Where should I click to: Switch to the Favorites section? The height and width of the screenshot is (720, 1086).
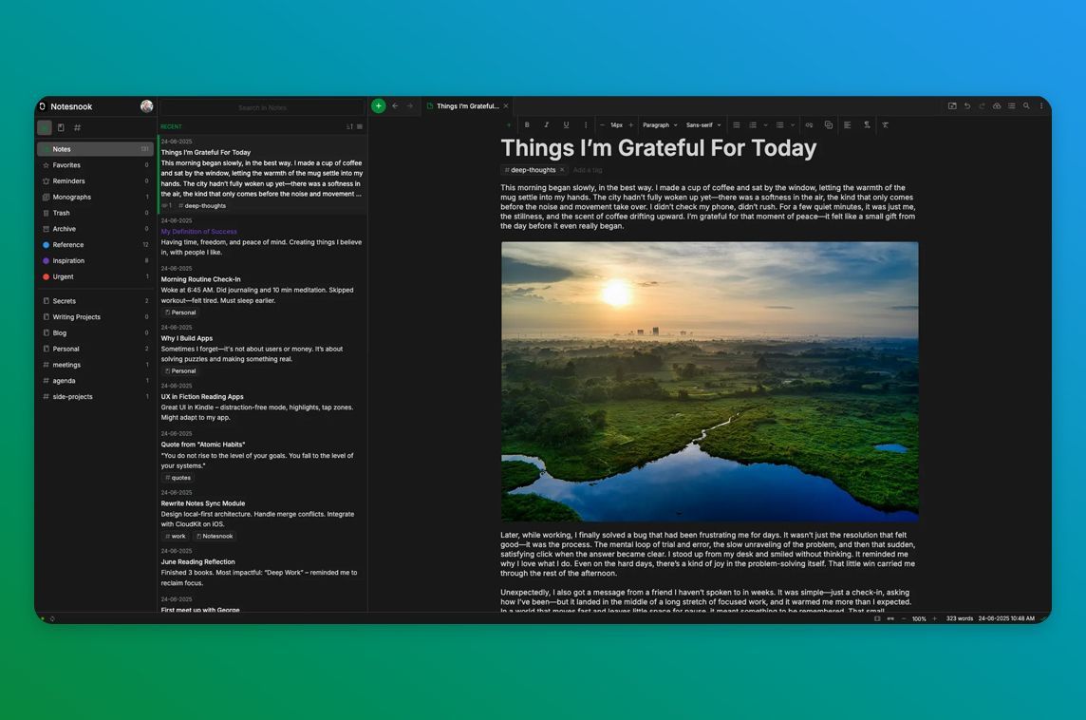[66, 164]
